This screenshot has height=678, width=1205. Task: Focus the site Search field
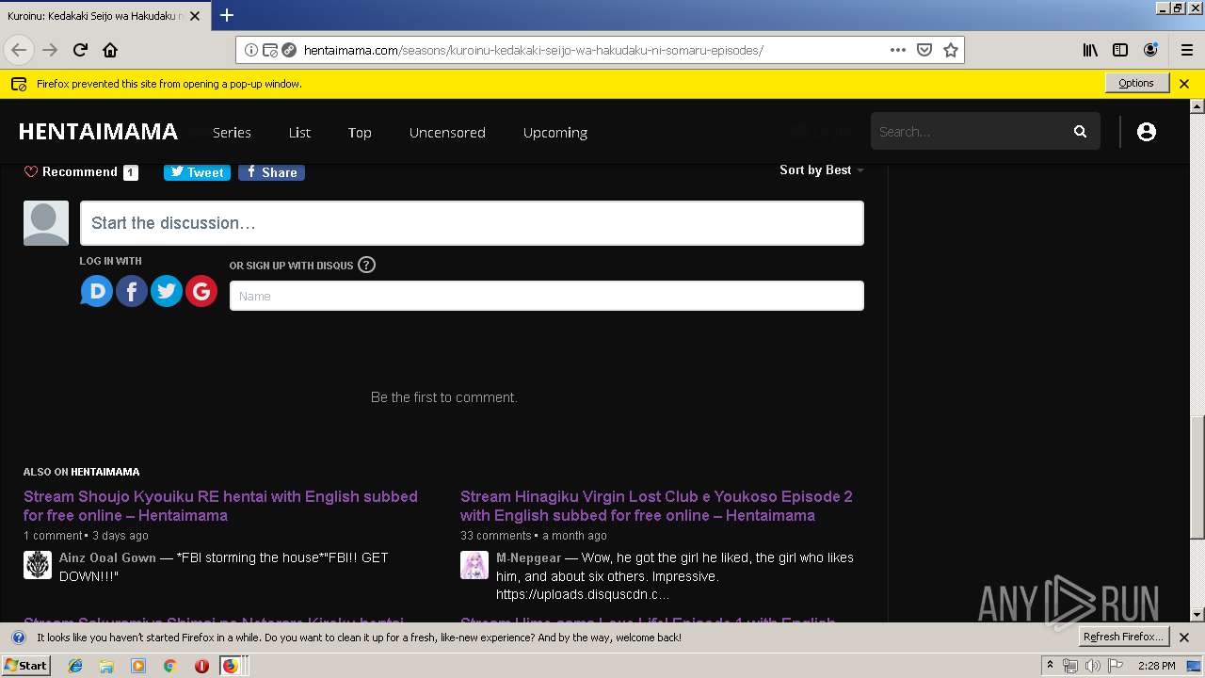pos(970,132)
